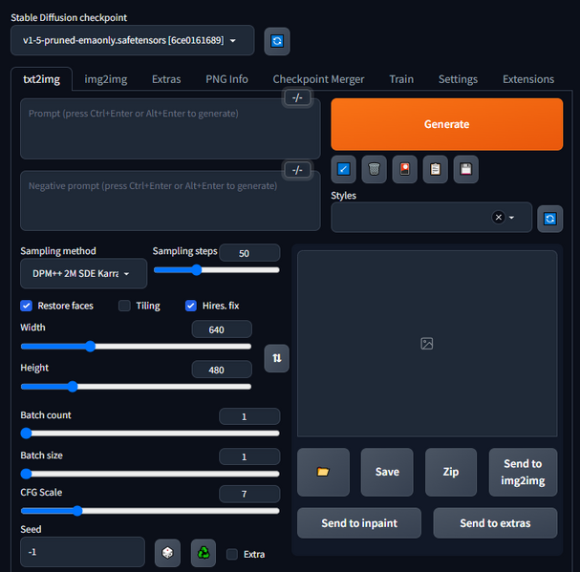This screenshot has width=580, height=572.
Task: Click the green recycle reuse seed icon
Action: pos(204,552)
